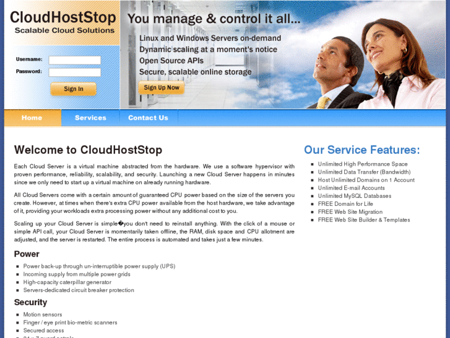Select 'Unlimited E-mail Accounts' item
Screen dimensions: 450x338
point(352,188)
